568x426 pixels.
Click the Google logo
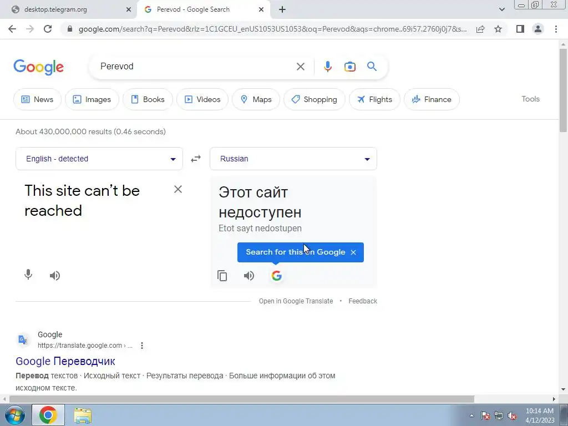click(38, 67)
